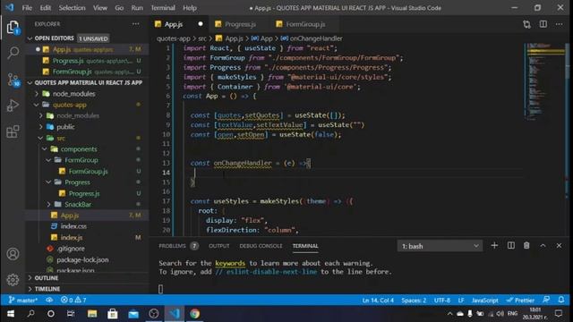Open the Accounts menu icon

(x=13, y=254)
